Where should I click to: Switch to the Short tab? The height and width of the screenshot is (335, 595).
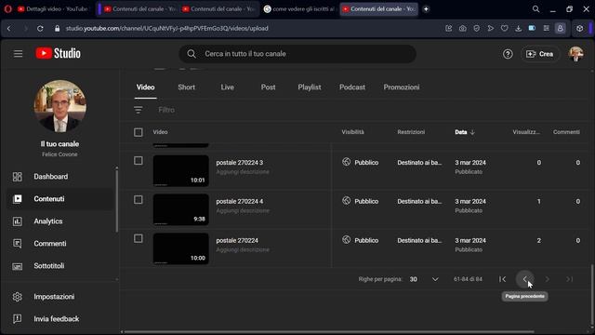[186, 87]
